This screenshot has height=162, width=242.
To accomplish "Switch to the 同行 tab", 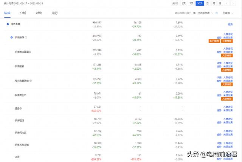I will (54, 13).
